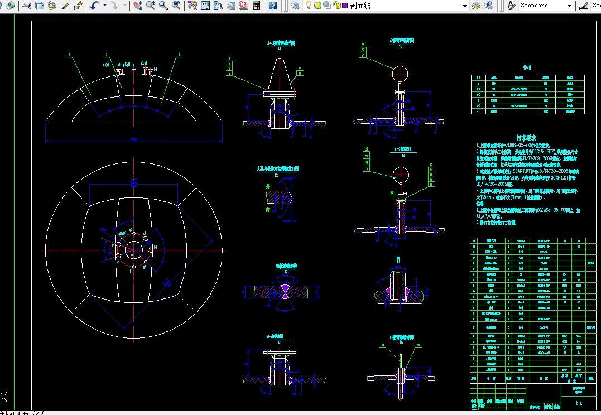601x415 pixels.
Task: Toggle layer lock padlock icon
Action: [336, 6]
